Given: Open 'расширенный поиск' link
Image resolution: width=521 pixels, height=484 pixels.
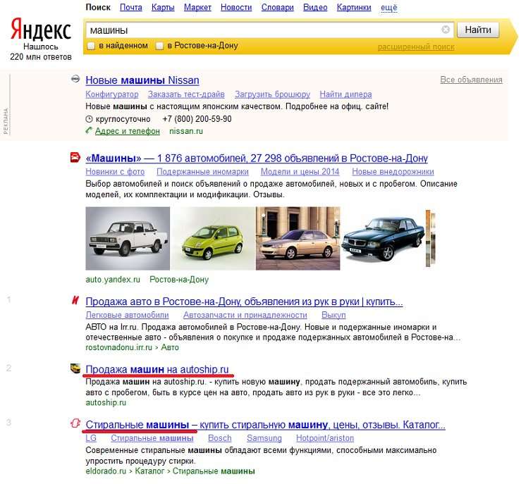Looking at the screenshot, I should coord(416,46).
